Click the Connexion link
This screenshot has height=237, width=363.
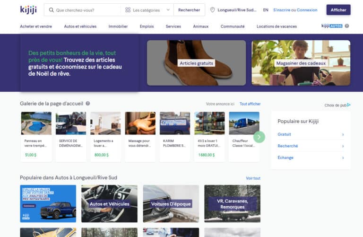307,10
